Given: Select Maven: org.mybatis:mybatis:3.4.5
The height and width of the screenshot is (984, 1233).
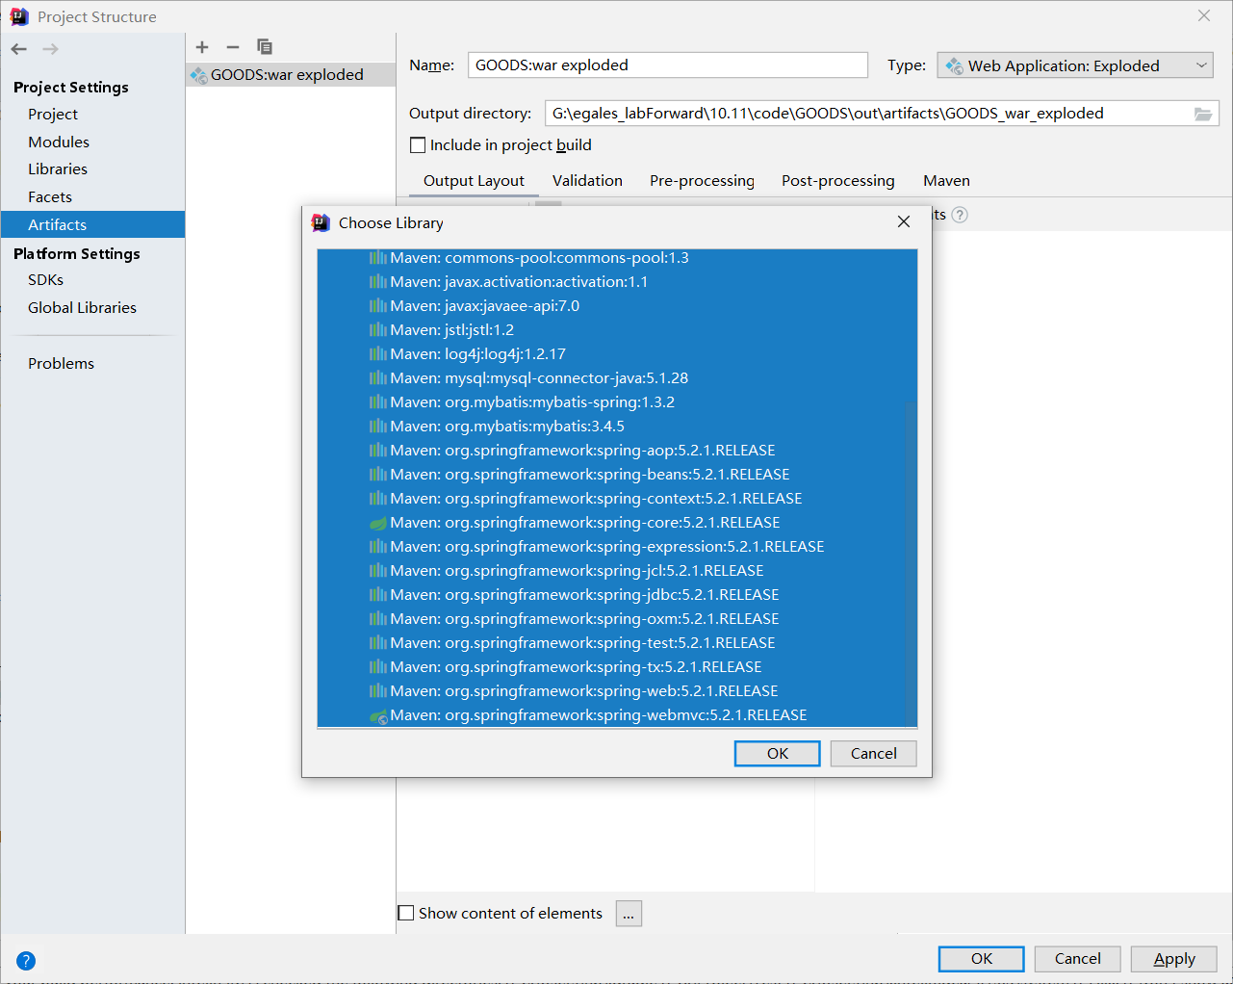Looking at the screenshot, I should coord(617,427).
